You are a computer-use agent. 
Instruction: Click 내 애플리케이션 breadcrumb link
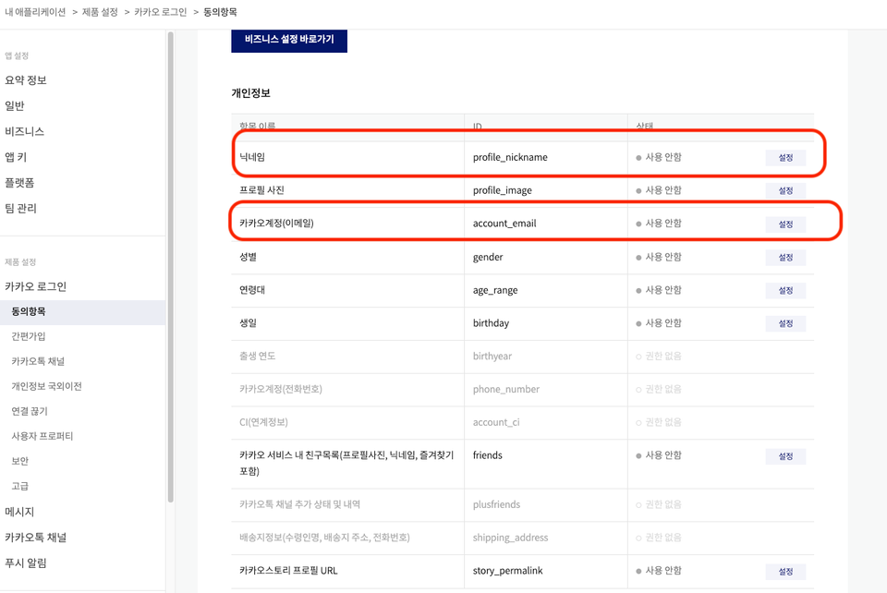point(35,12)
